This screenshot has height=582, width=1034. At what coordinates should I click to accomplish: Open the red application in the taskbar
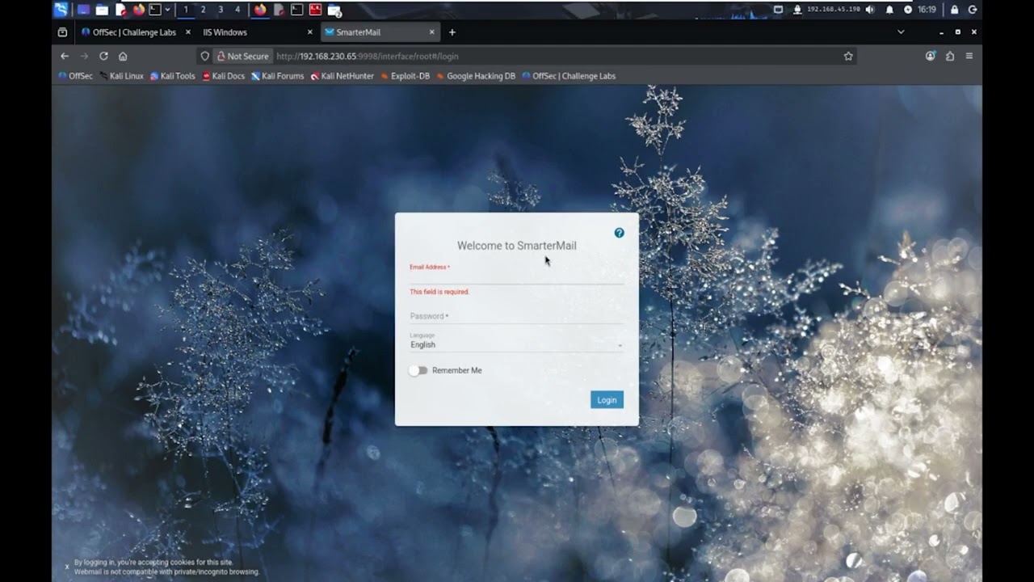315,10
